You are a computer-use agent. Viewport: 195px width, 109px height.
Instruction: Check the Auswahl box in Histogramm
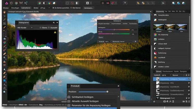49,28
